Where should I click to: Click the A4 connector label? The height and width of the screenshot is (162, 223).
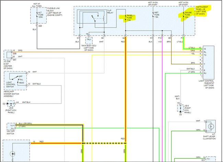pos(17,102)
